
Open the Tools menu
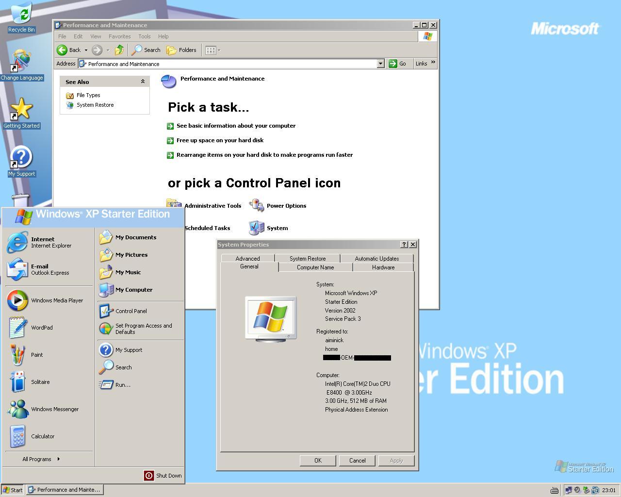145,36
